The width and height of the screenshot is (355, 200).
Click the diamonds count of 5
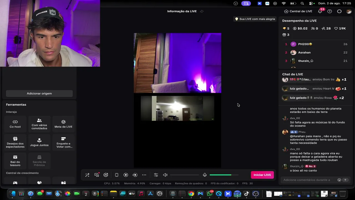286,29
